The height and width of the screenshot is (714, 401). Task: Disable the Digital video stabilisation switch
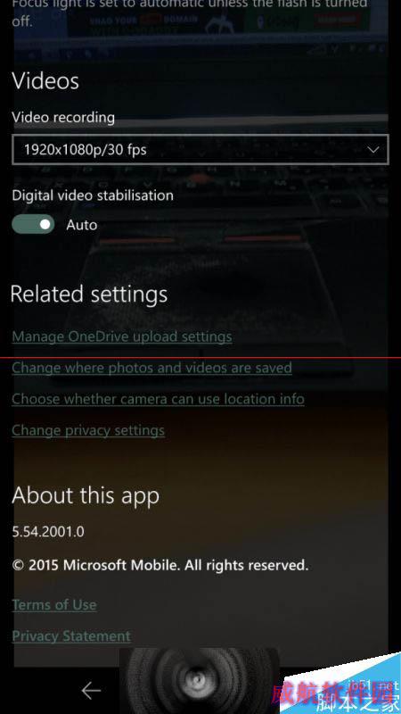33,225
